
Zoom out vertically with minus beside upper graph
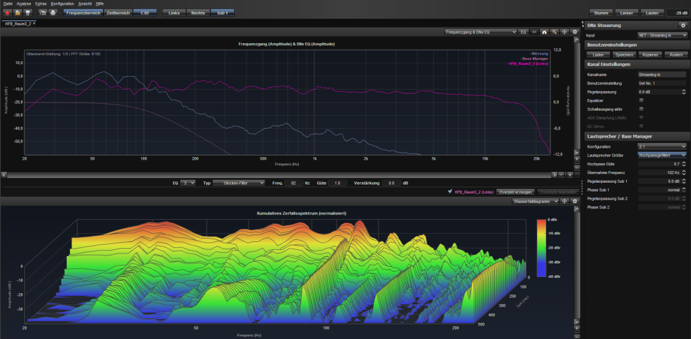click(x=577, y=168)
